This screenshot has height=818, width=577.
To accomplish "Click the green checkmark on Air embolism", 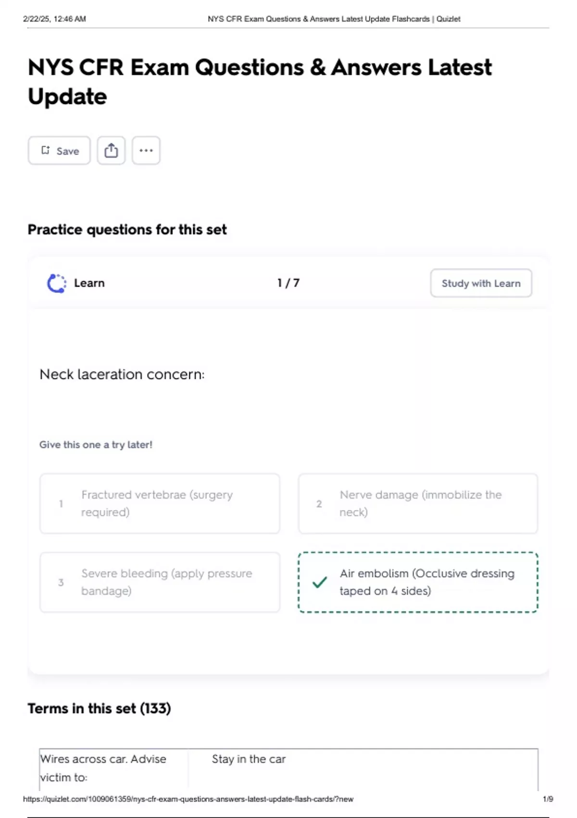I will click(x=319, y=582).
